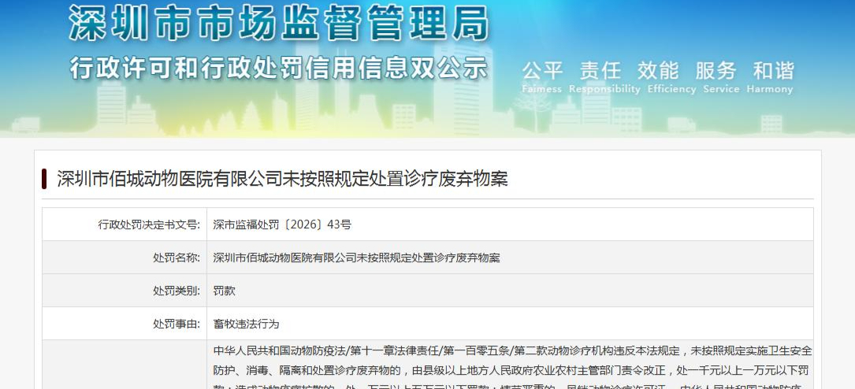855x389 pixels.
Task: Click the 处罚事由 label cell
Action: click(x=125, y=324)
